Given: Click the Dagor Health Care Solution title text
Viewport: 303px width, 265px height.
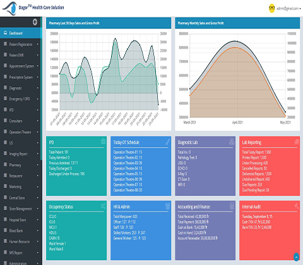Looking at the screenshot, I should click(x=41, y=8).
